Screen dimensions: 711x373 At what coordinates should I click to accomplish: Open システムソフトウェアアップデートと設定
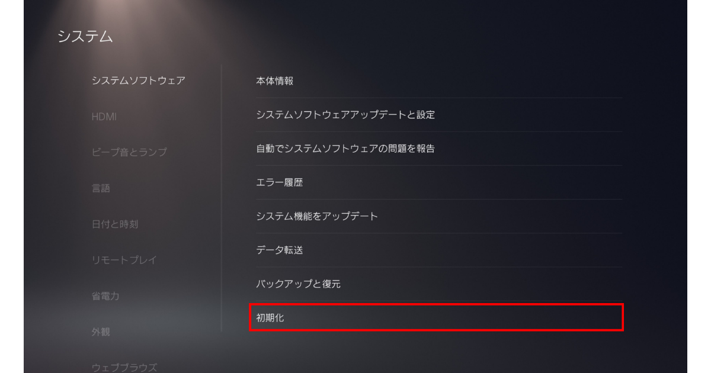[436, 115]
